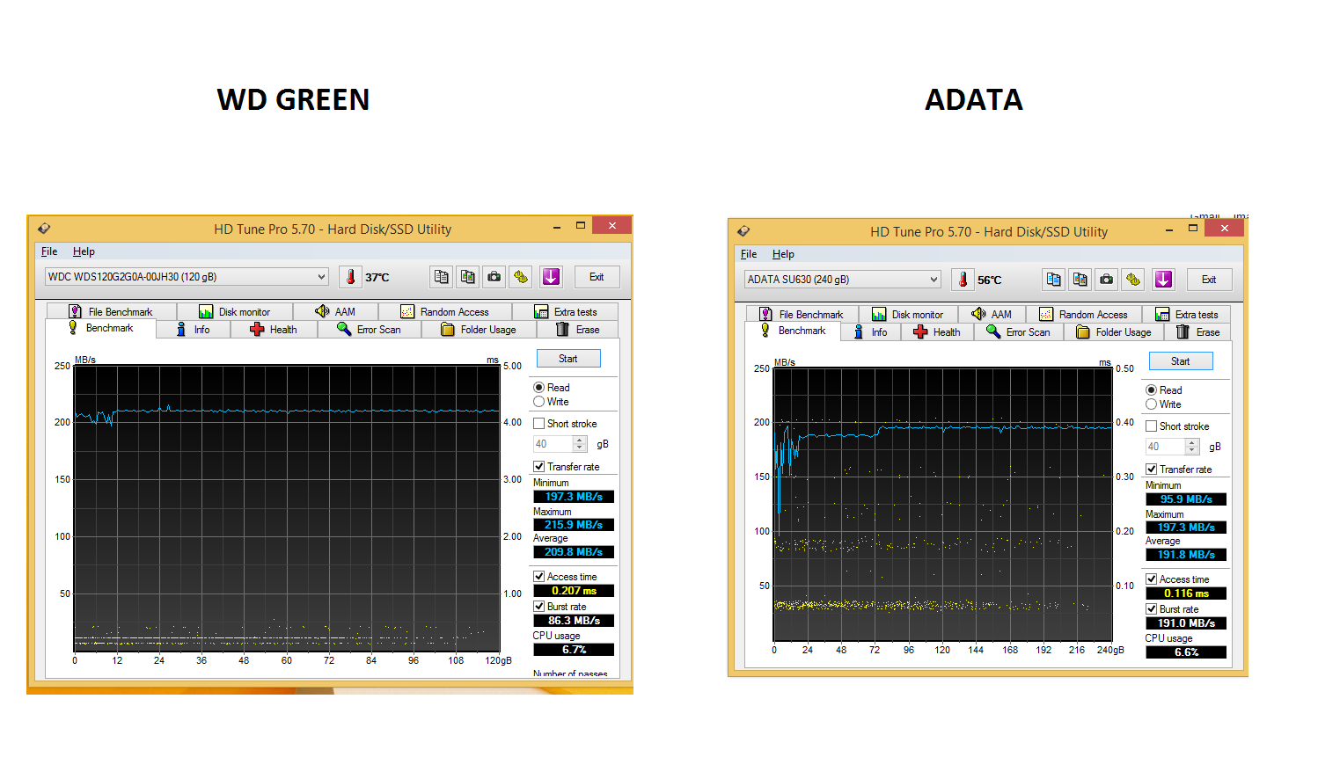Switch to Info tab in WD Green window

[194, 330]
